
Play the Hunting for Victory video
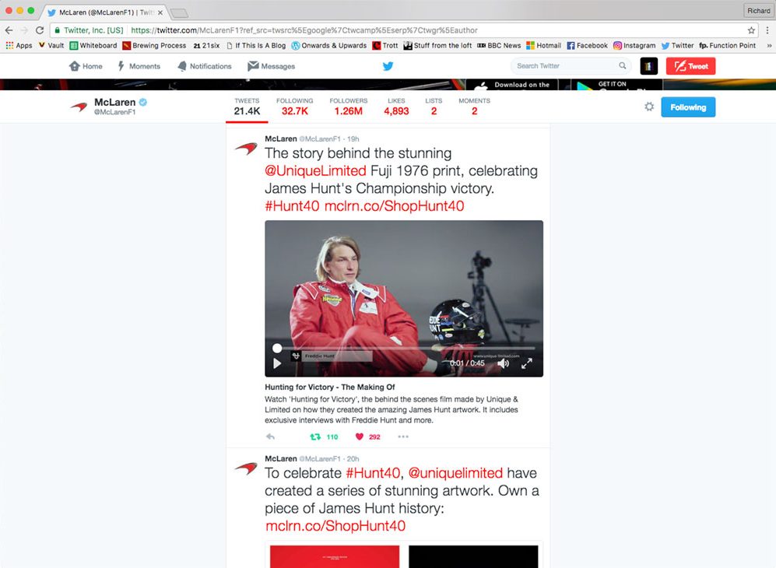coord(277,363)
